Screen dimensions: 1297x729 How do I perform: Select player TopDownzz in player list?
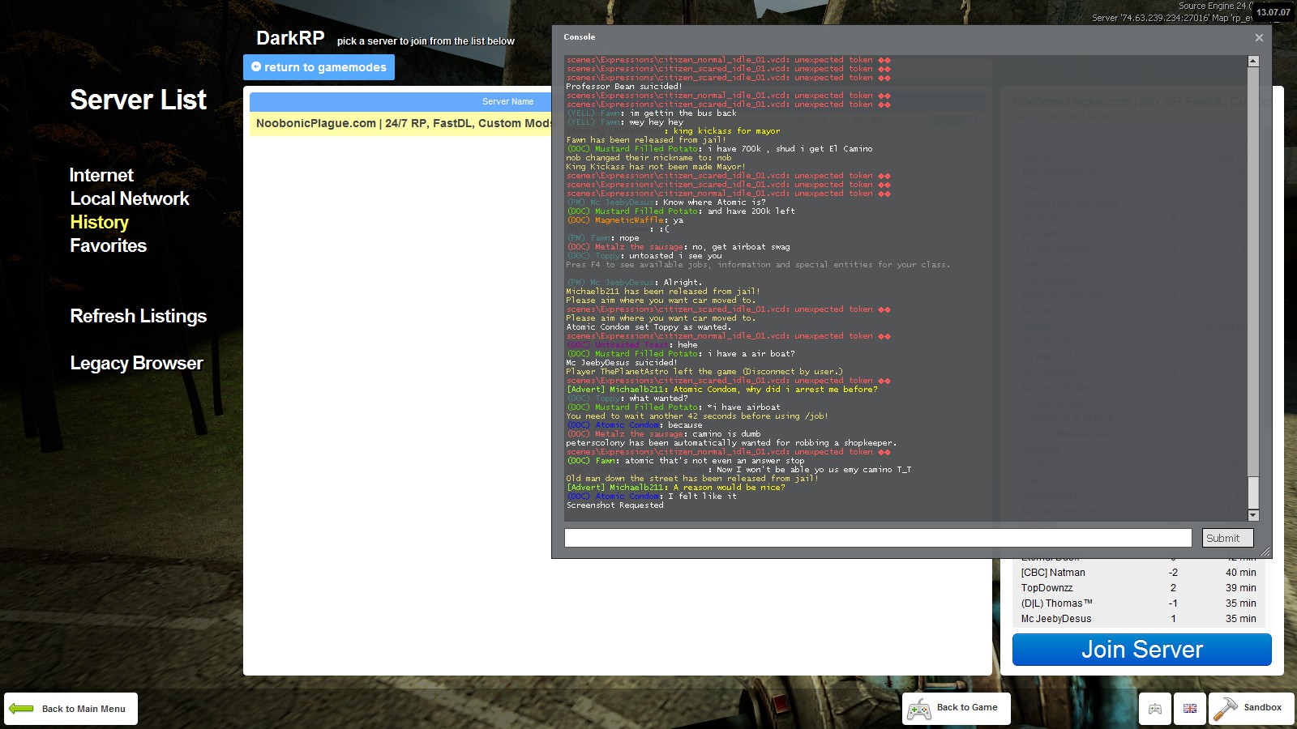point(1138,588)
